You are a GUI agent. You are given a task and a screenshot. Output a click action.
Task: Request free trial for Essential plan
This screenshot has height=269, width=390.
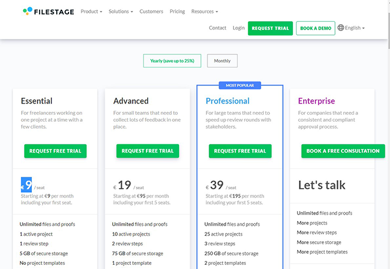(55, 151)
